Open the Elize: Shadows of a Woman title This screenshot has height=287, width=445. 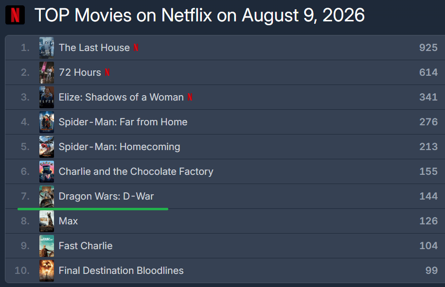[x=121, y=97]
